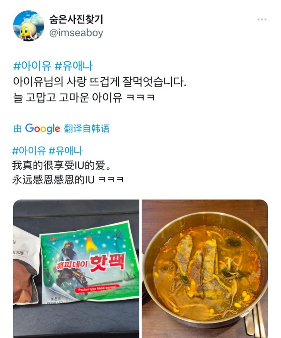
Task: View the spicy soup bowl photo
Action: pos(205,269)
